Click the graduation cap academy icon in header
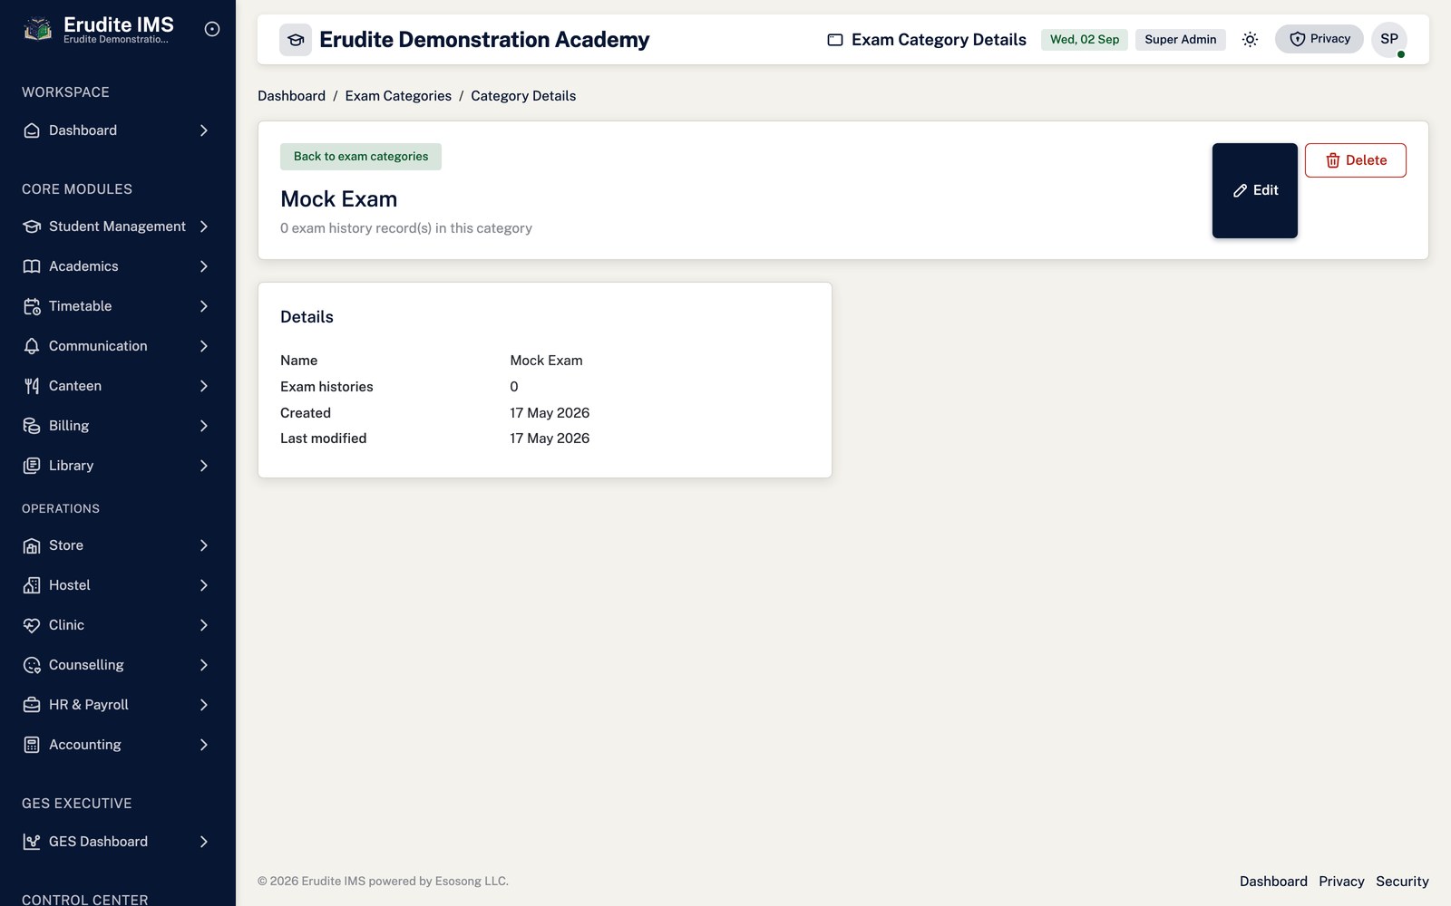Image resolution: width=1451 pixels, height=906 pixels. [x=296, y=40]
